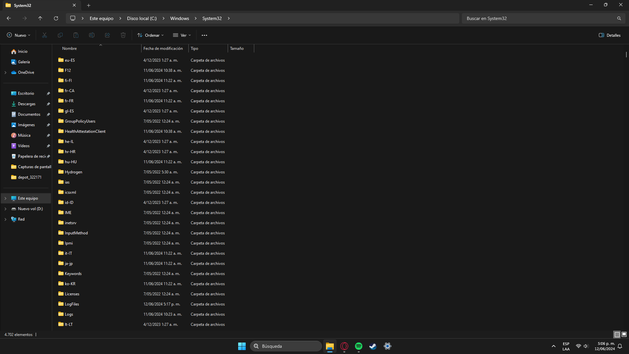Click the Refresh icon in navigation bar
This screenshot has height=354, width=629.
pos(56,18)
